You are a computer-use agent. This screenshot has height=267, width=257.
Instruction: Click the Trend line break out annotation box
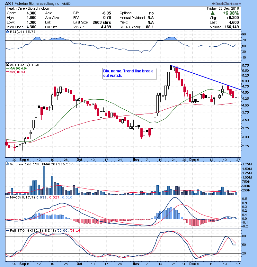coord(129,74)
